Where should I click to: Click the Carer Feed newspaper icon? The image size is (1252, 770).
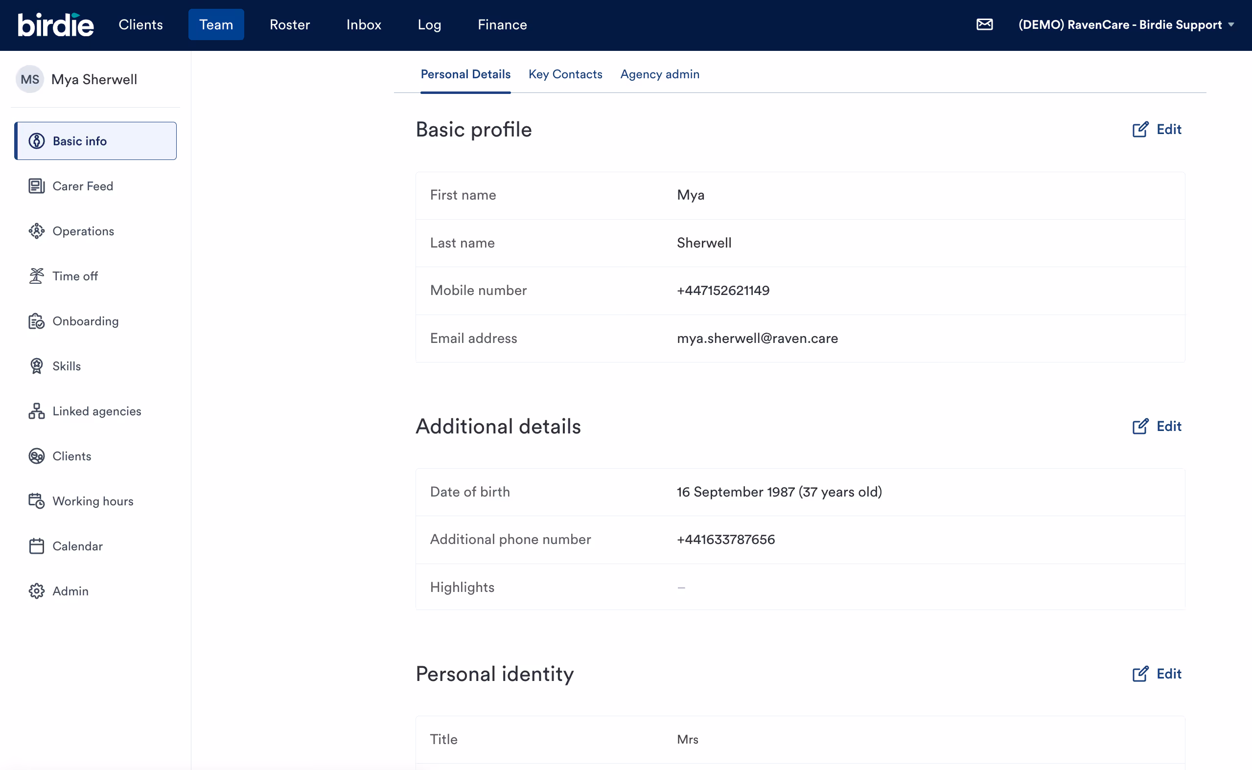(x=36, y=186)
